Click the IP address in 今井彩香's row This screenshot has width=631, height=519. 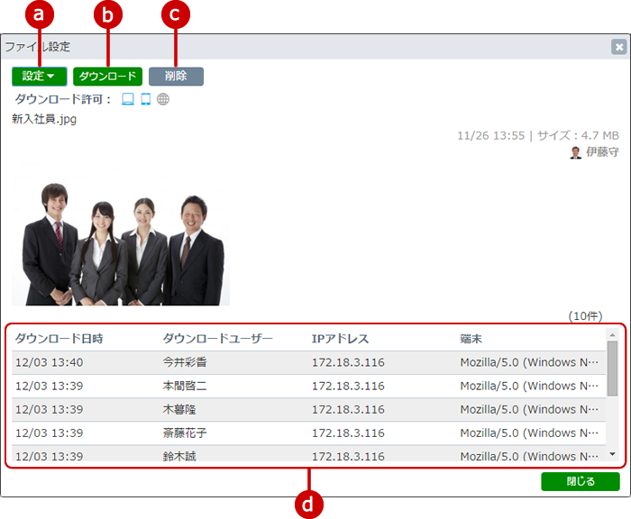(x=348, y=362)
